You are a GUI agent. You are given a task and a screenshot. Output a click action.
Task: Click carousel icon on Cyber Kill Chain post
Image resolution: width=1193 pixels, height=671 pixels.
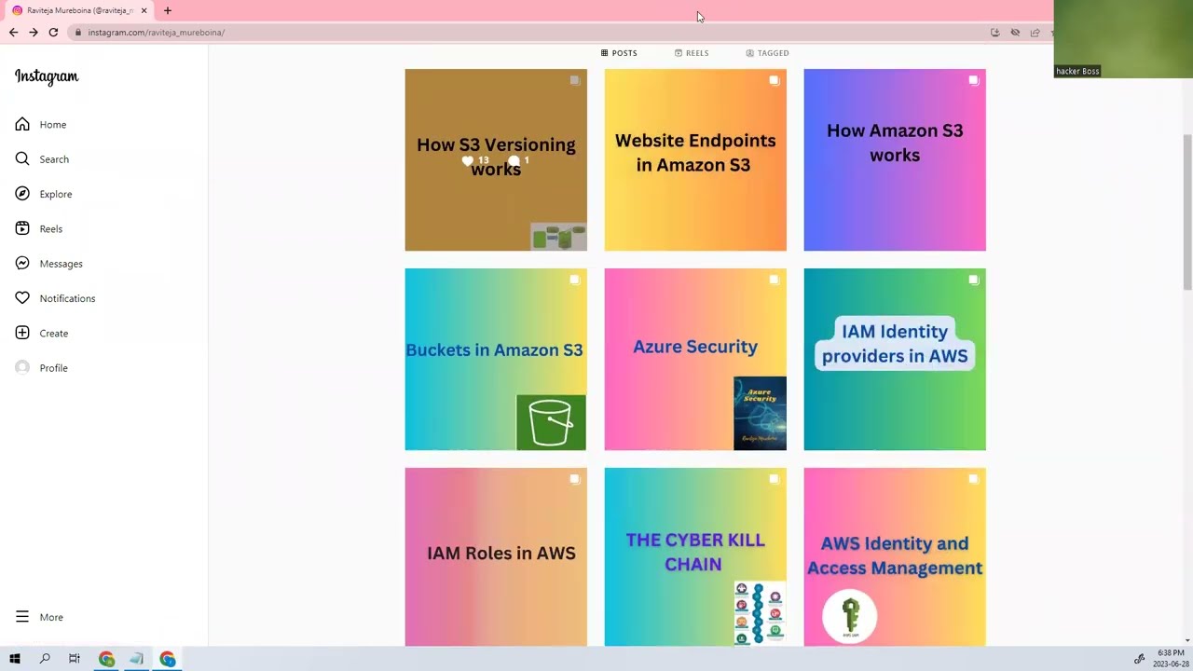coord(774,479)
